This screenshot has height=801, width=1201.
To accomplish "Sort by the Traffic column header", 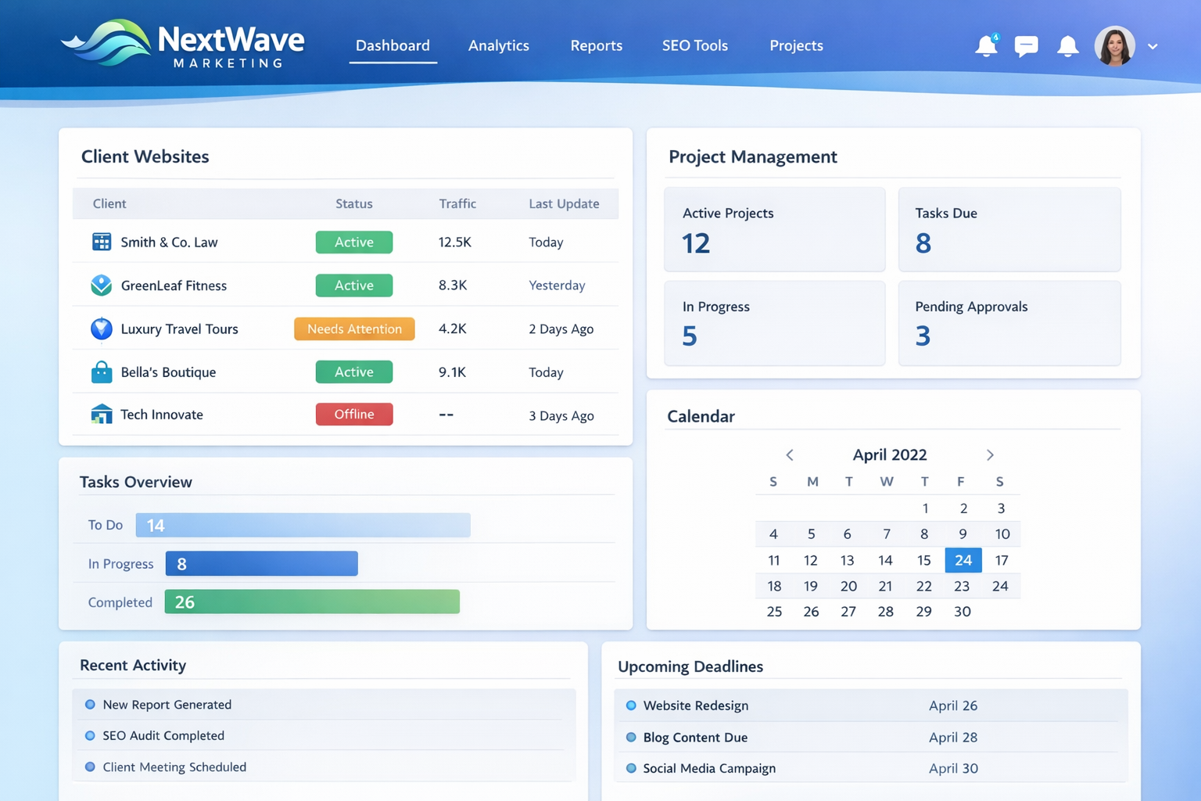I will click(457, 203).
